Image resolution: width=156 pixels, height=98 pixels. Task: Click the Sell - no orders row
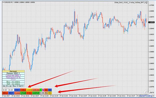click(13, 84)
